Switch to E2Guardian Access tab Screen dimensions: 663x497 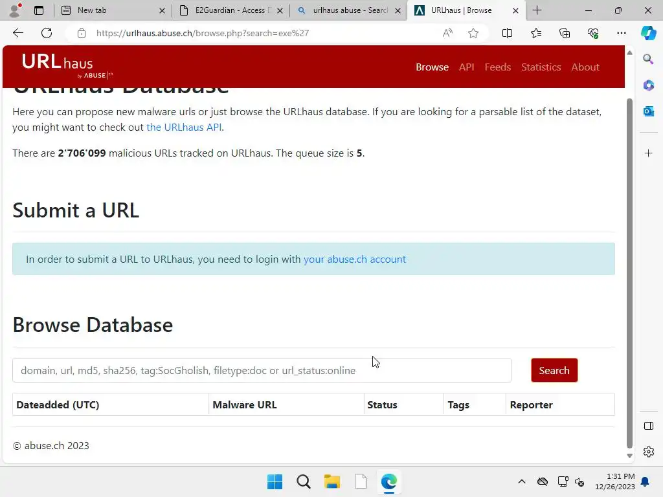pos(230,10)
